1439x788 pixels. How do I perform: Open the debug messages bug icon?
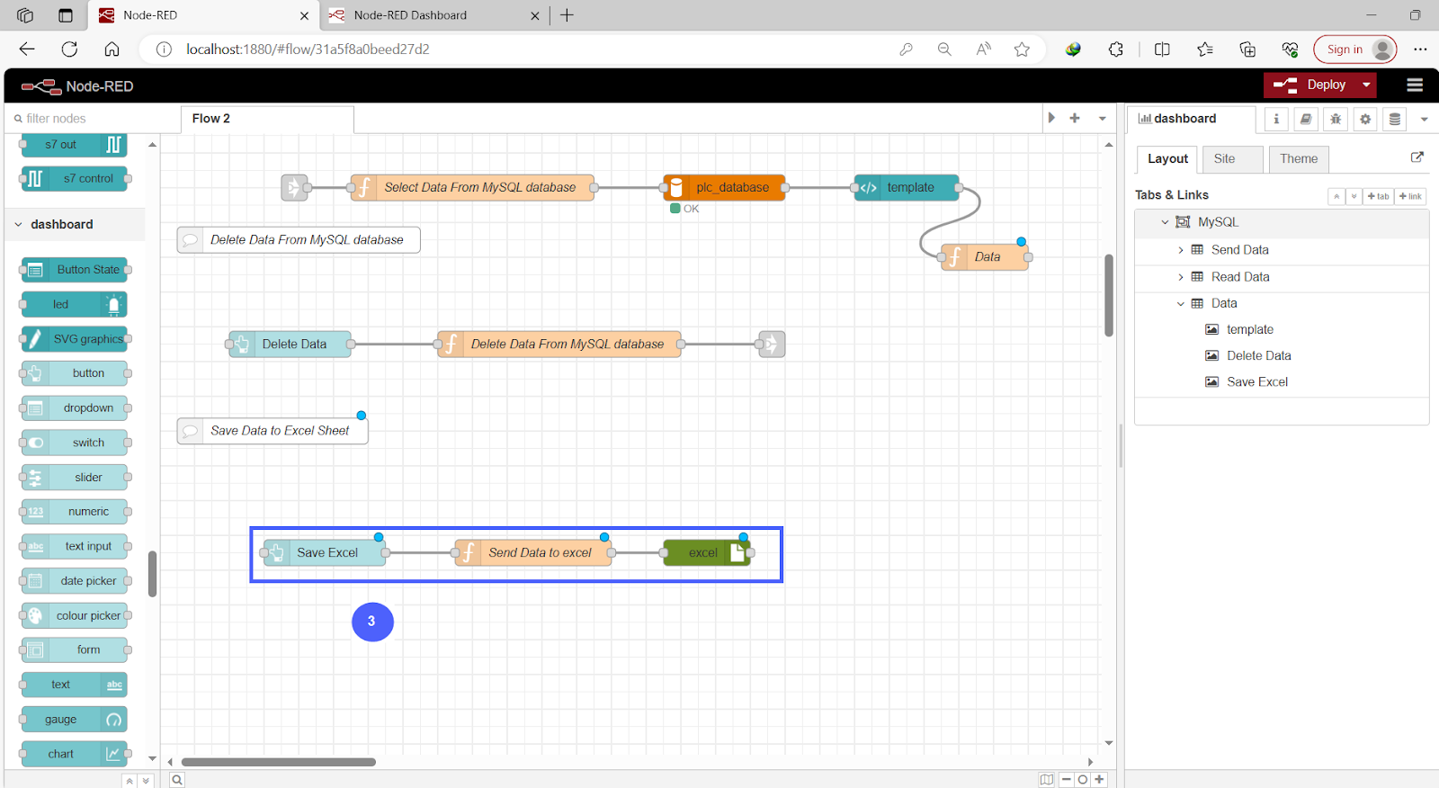[x=1336, y=119]
